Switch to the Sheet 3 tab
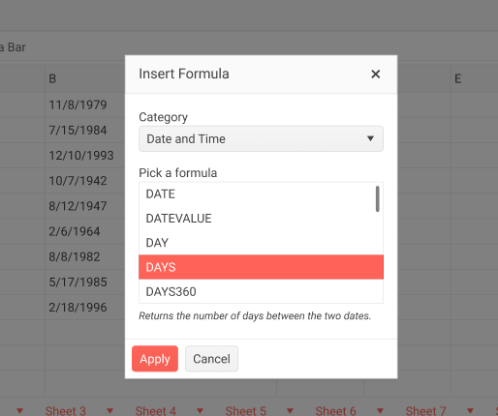The image size is (498, 416). coord(66,411)
